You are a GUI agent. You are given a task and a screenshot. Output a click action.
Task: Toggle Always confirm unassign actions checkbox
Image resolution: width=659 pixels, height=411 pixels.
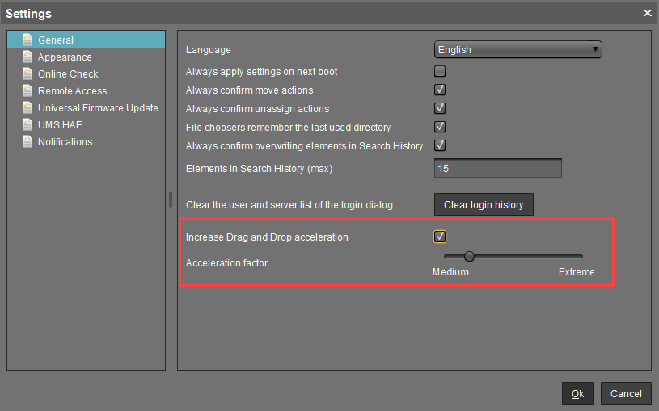440,109
